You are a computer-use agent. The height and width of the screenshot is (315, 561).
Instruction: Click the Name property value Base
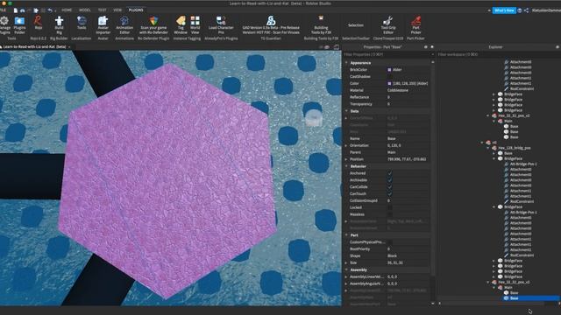[392, 138]
